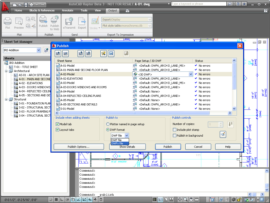Collapse the Architectural subset in Sheet Set Manager

6,71
